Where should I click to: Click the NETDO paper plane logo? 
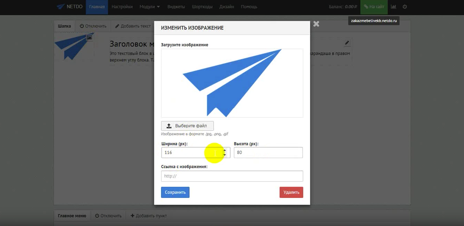61,7
